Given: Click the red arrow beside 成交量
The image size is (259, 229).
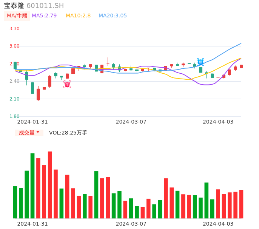Looking at the screenshot, I should (38, 132).
